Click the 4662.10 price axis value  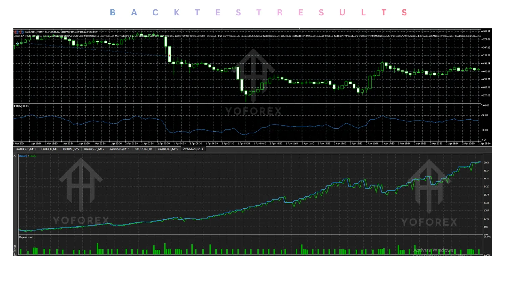pyautogui.click(x=486, y=71)
